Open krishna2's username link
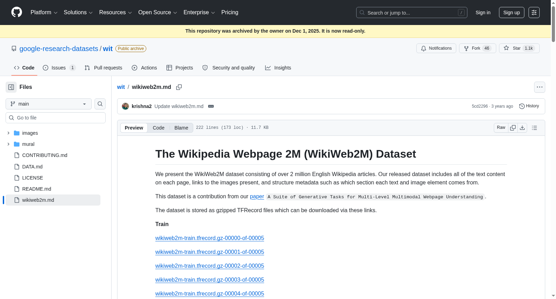The width and height of the screenshot is (556, 299). tap(141, 106)
